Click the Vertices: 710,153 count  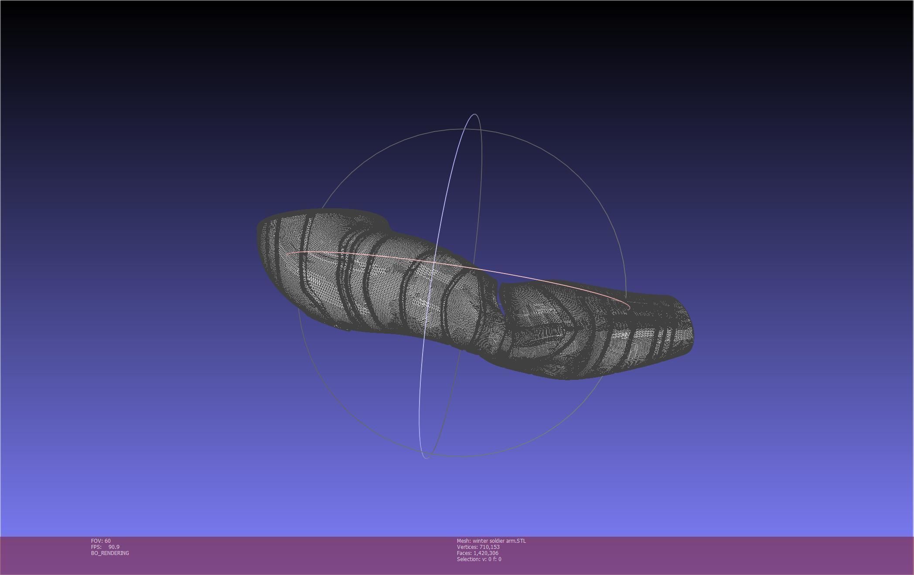tap(478, 547)
